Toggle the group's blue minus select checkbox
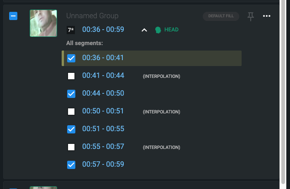 click(x=13, y=16)
